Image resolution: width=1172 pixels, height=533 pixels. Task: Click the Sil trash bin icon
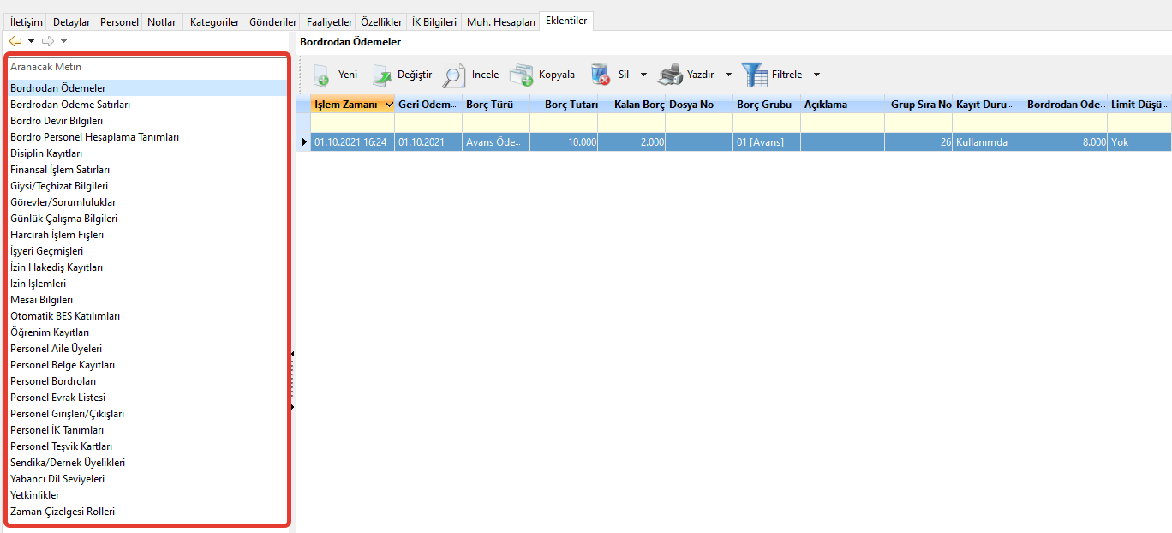[x=600, y=75]
